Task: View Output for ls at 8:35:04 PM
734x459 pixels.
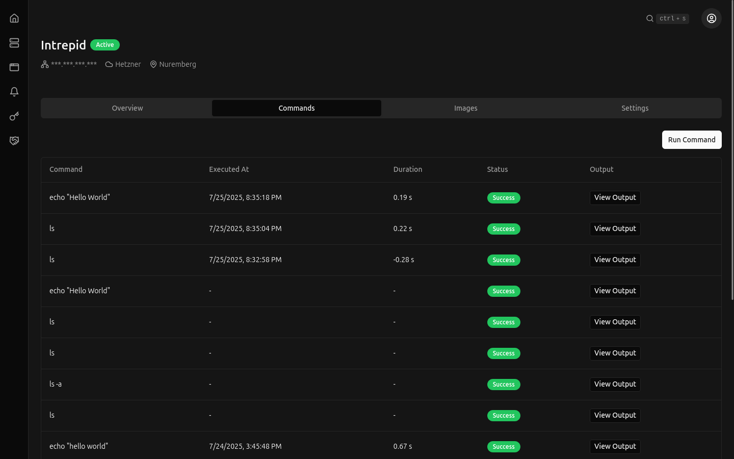Action: [x=615, y=229]
